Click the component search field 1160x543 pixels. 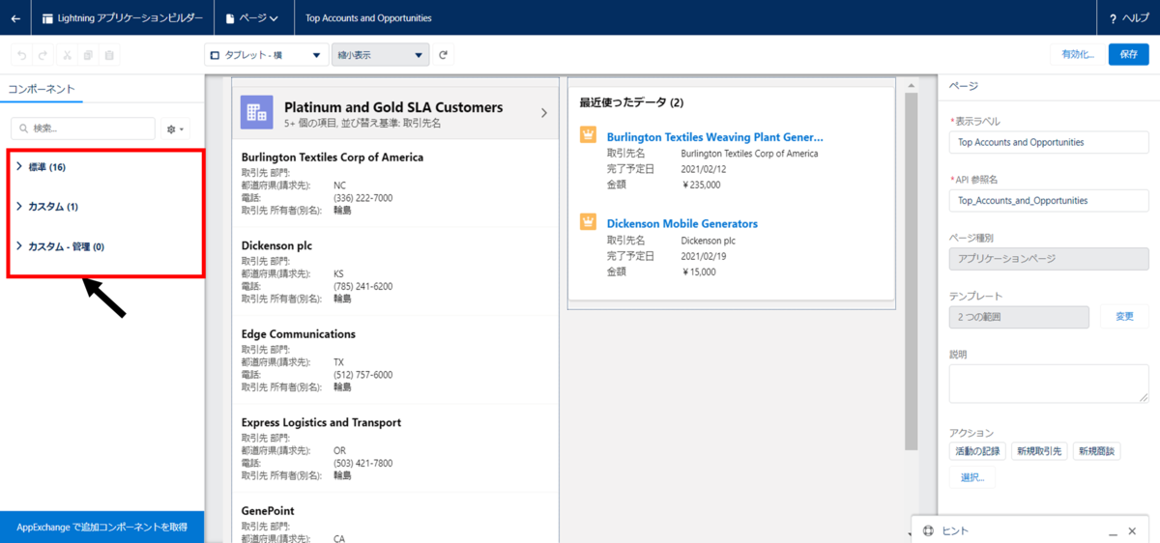pyautogui.click(x=82, y=128)
